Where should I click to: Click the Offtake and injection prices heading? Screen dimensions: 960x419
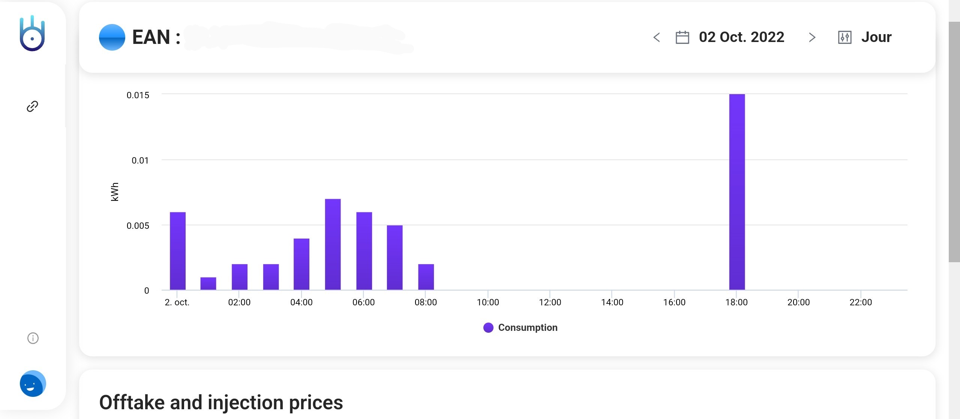tap(221, 402)
